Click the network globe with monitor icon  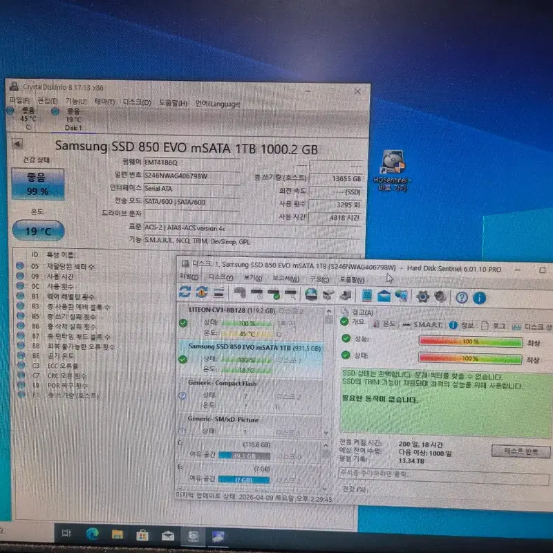tap(401, 297)
